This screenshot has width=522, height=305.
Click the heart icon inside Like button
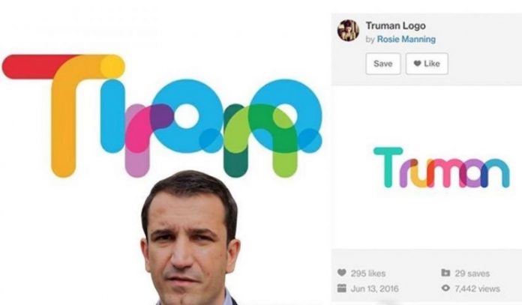417,63
